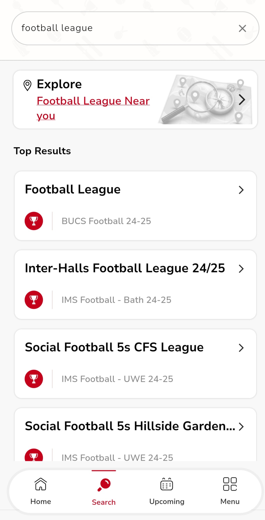Clear the search field with X
The image size is (265, 520).
point(242,28)
